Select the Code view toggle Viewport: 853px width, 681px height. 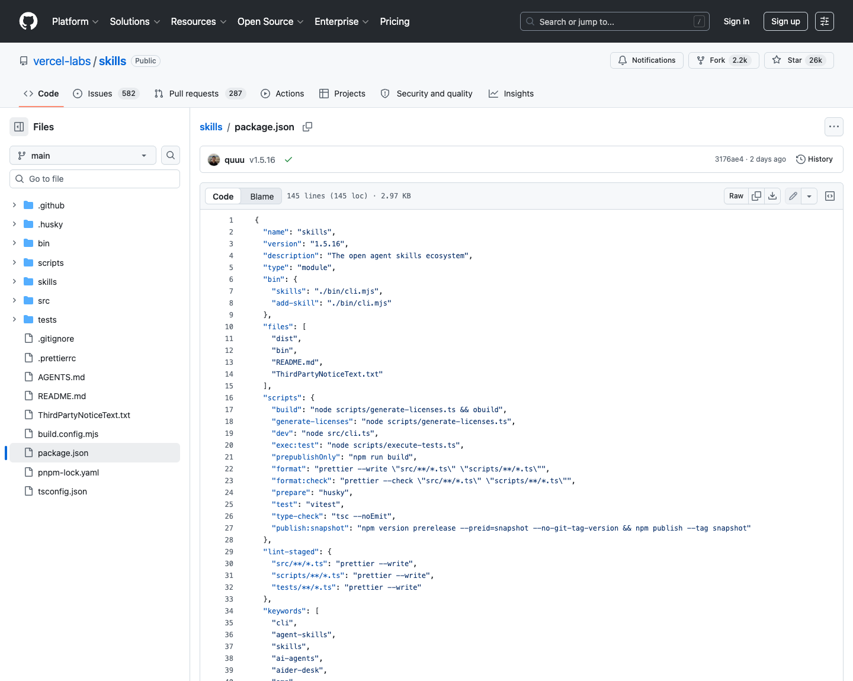pyautogui.click(x=223, y=196)
